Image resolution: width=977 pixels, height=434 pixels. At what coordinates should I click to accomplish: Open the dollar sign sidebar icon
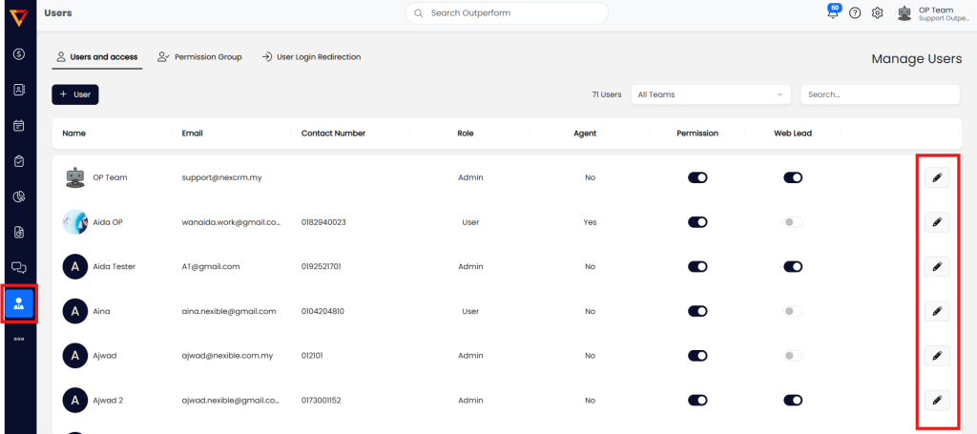point(18,54)
